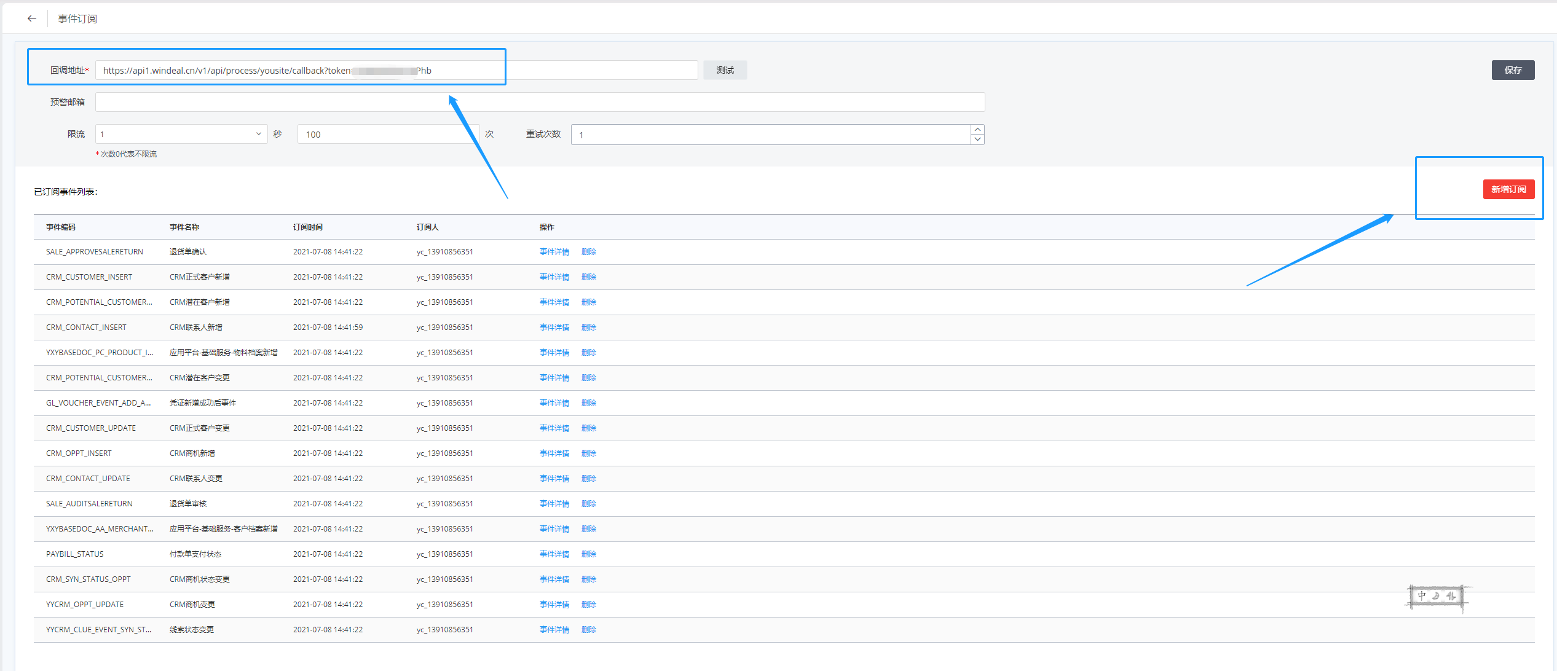Open 事件详情 for PAYBILL_STATUS
Image resolution: width=1557 pixels, height=671 pixels.
(554, 554)
